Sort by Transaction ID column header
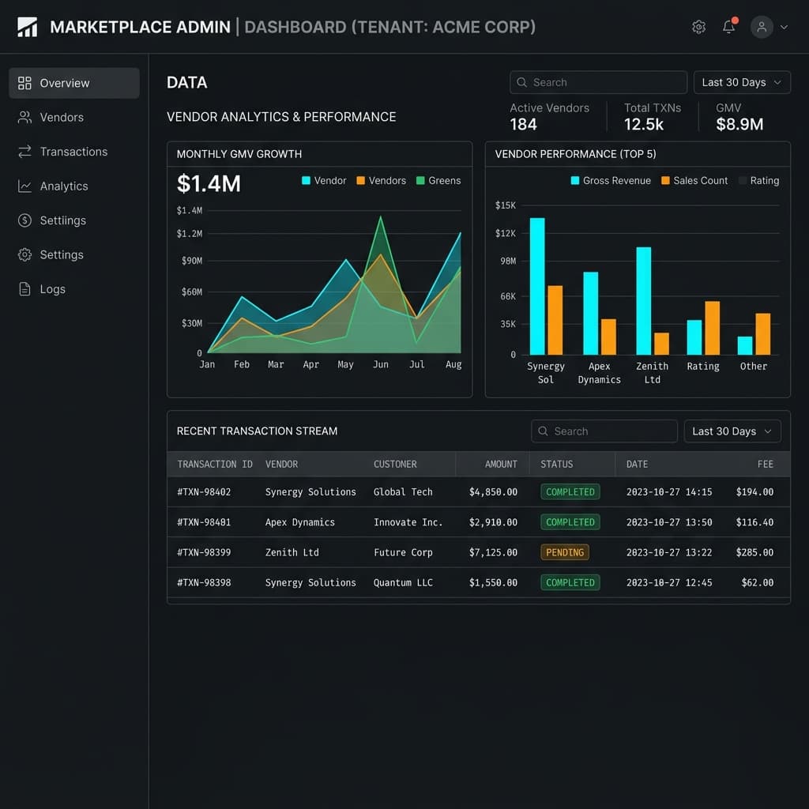Image resolution: width=809 pixels, height=809 pixels. (215, 465)
